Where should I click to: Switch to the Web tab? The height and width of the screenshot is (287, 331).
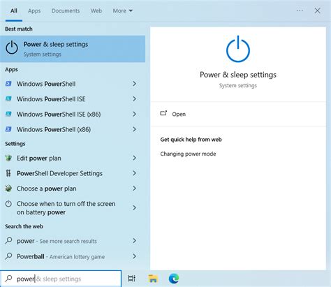click(96, 10)
